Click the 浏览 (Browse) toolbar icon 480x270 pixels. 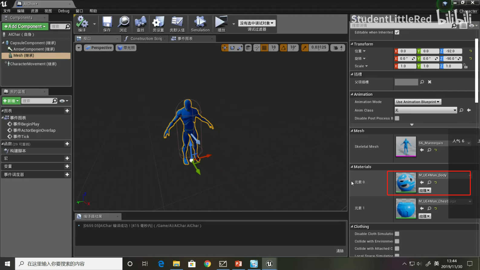(123, 24)
